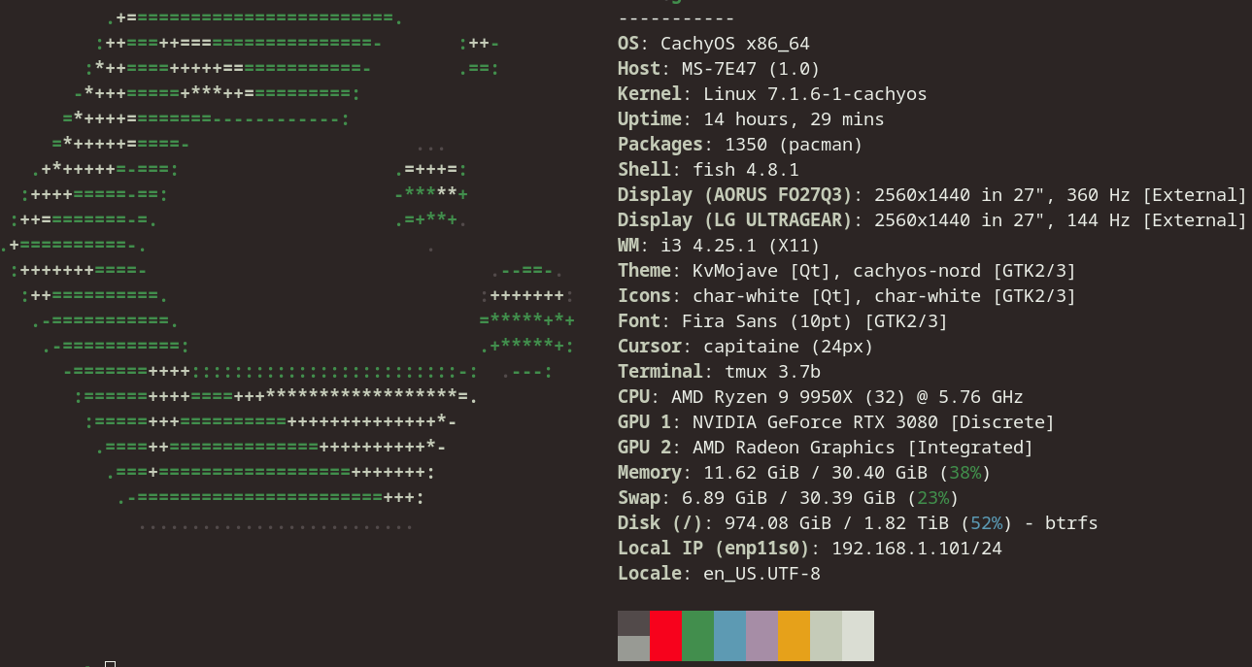
Task: Click the off-white rightmost color block
Action: pos(858,636)
